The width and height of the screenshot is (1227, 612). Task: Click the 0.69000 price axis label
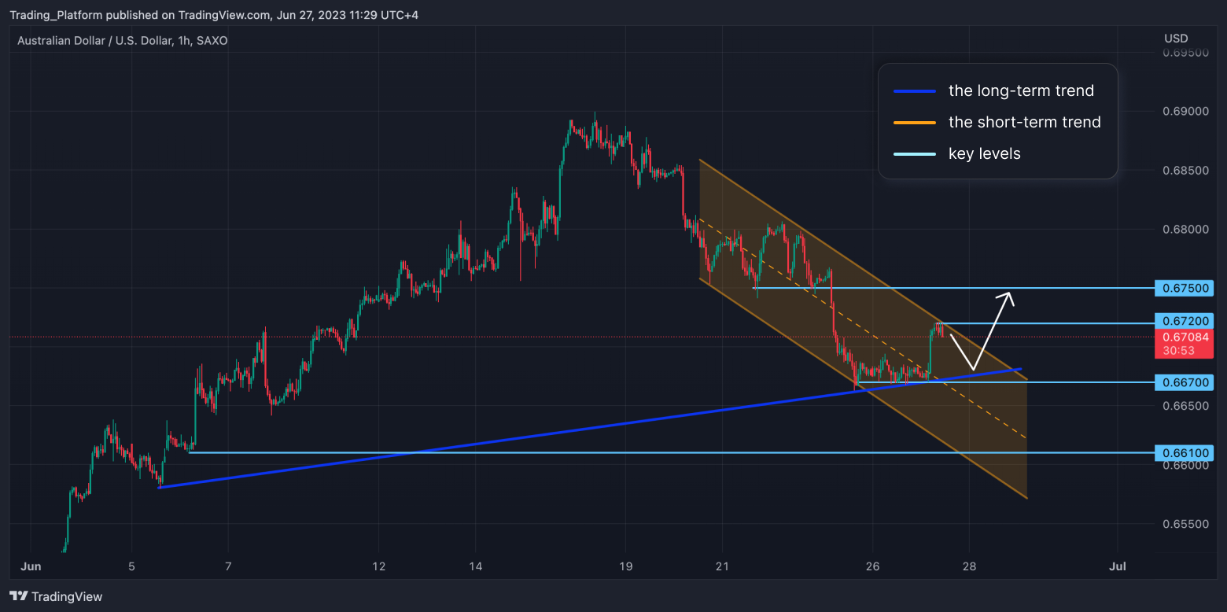[x=1185, y=112]
